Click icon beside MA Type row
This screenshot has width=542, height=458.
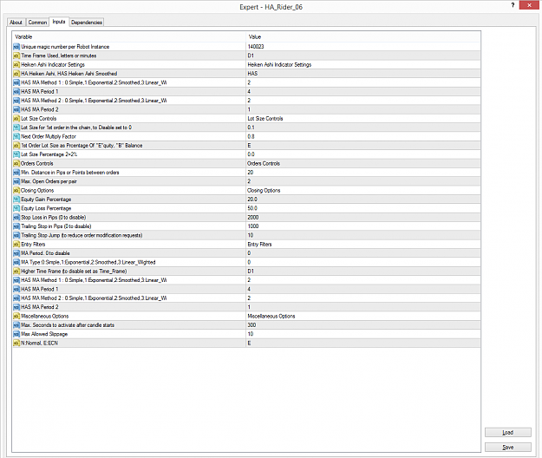[16, 262]
